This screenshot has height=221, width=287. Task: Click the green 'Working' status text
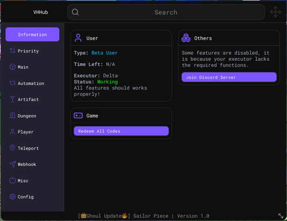[107, 82]
